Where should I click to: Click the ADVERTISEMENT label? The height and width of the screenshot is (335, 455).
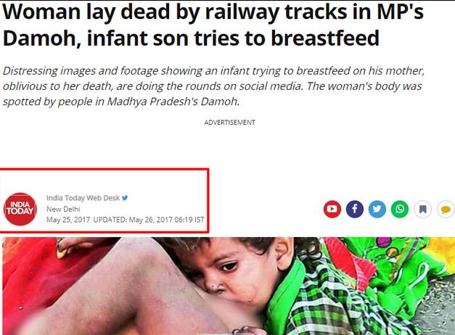click(x=230, y=123)
